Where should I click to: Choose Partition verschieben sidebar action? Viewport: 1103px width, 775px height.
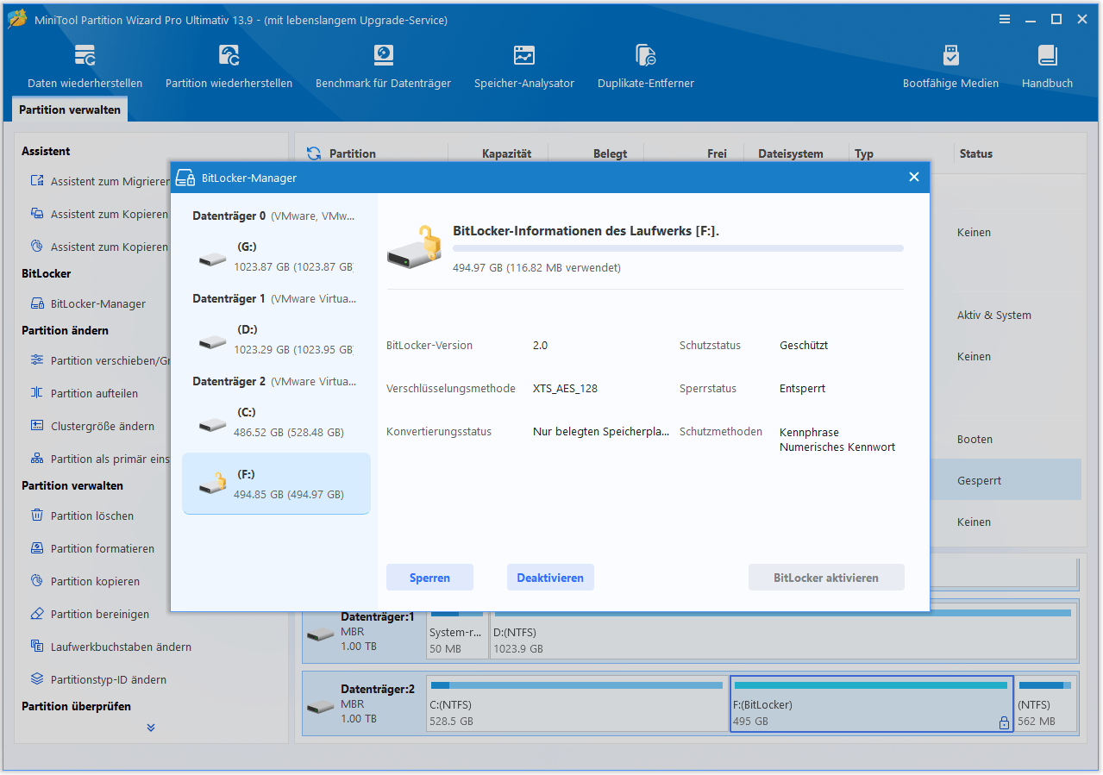click(99, 360)
